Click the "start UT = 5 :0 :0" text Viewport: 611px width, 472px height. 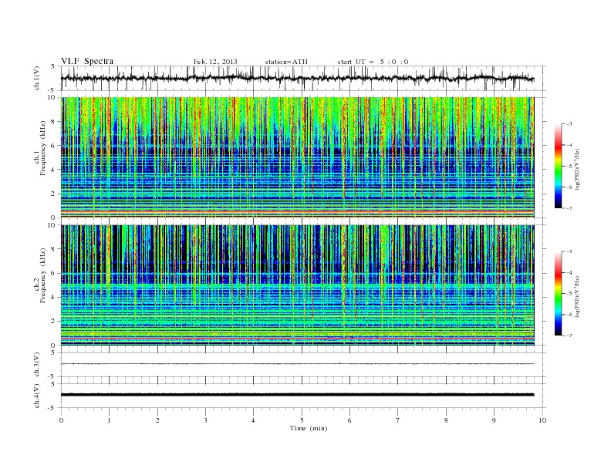pyautogui.click(x=373, y=62)
